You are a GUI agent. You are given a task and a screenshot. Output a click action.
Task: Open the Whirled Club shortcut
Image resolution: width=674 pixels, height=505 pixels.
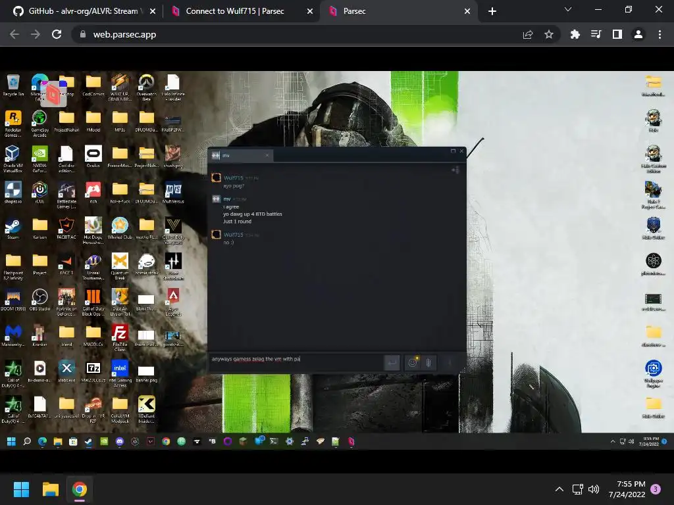coord(120,228)
